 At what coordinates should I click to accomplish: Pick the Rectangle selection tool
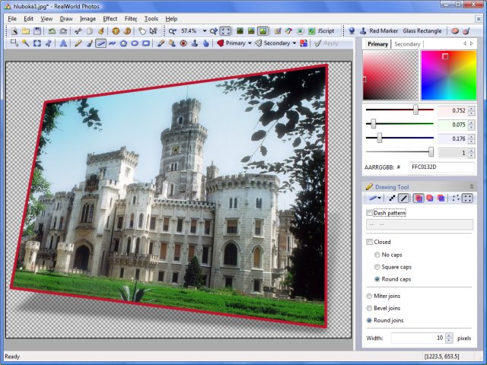14,43
